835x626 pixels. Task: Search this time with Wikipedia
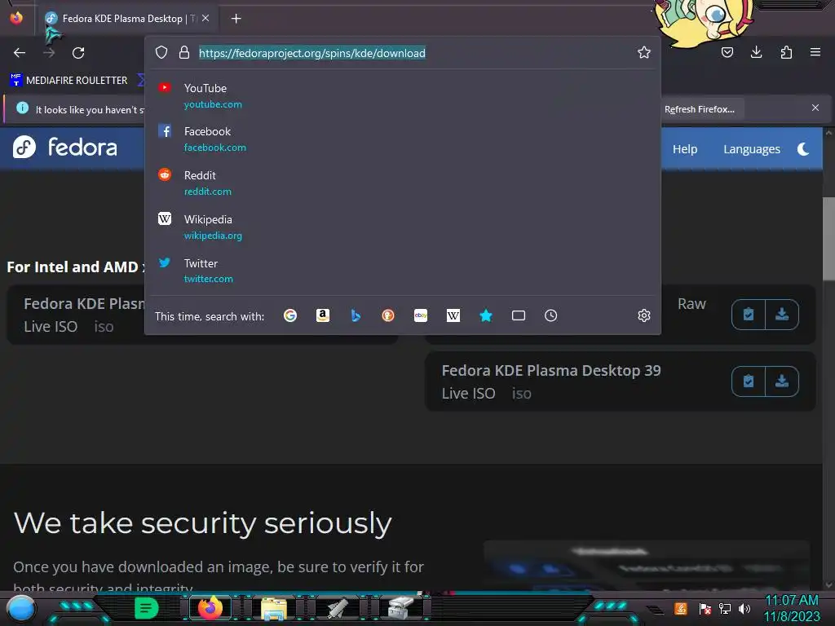click(453, 315)
